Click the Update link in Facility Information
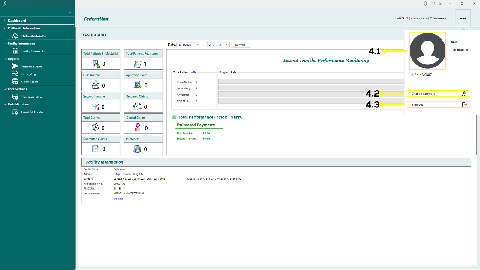The image size is (480, 270). [x=118, y=199]
